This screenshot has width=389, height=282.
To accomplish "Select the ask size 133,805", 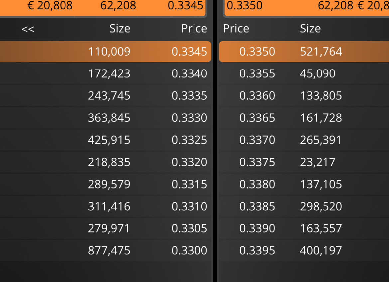I will [321, 96].
